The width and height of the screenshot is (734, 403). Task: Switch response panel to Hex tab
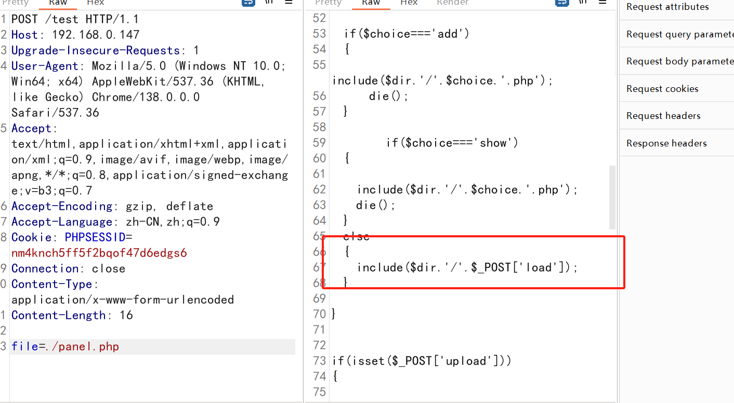pyautogui.click(x=409, y=3)
